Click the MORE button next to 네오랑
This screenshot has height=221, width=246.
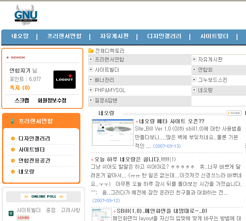pyautogui.click(x=234, y=113)
